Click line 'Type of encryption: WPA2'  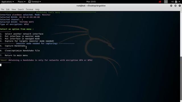click(15, 24)
